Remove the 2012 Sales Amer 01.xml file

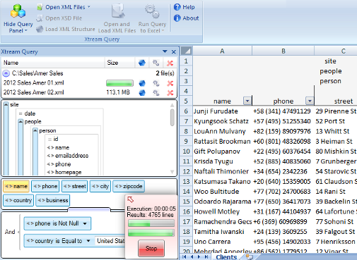pos(170,83)
